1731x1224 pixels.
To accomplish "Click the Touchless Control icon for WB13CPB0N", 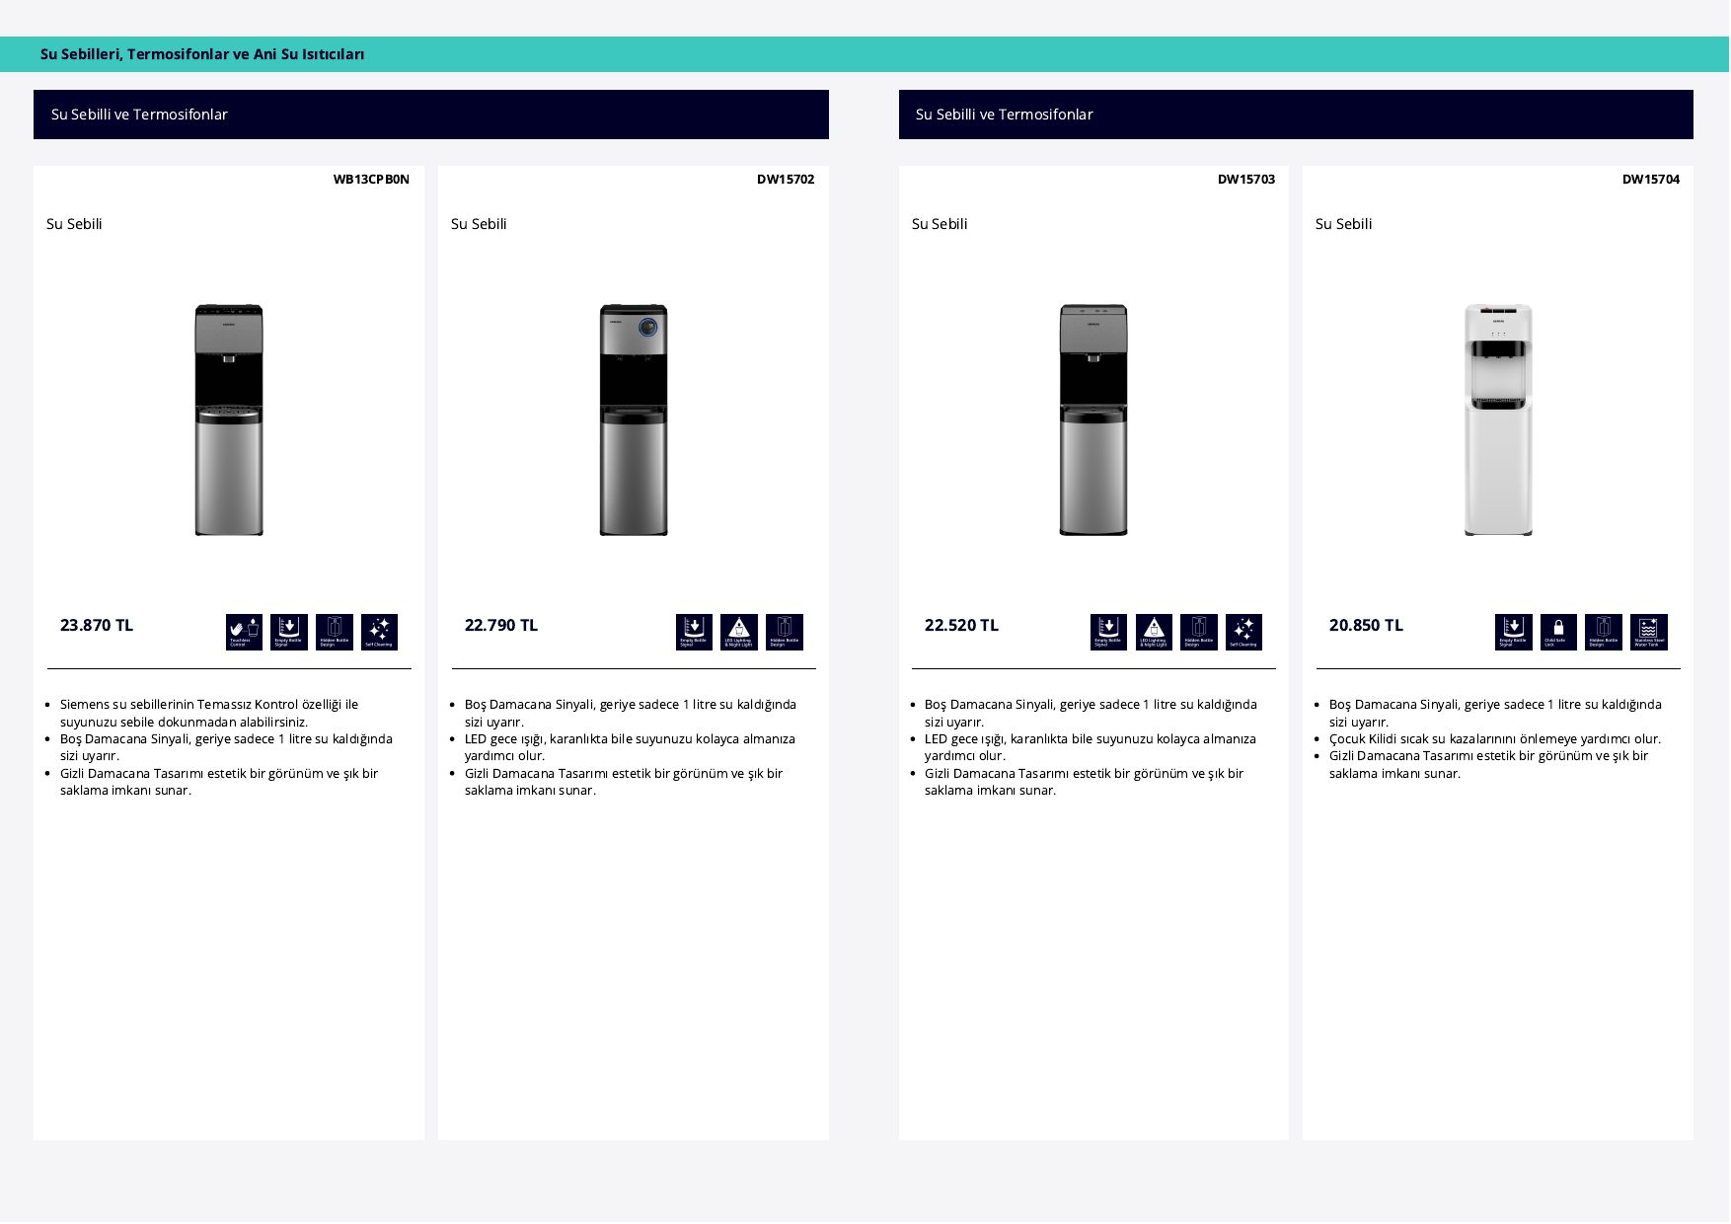I will point(244,633).
